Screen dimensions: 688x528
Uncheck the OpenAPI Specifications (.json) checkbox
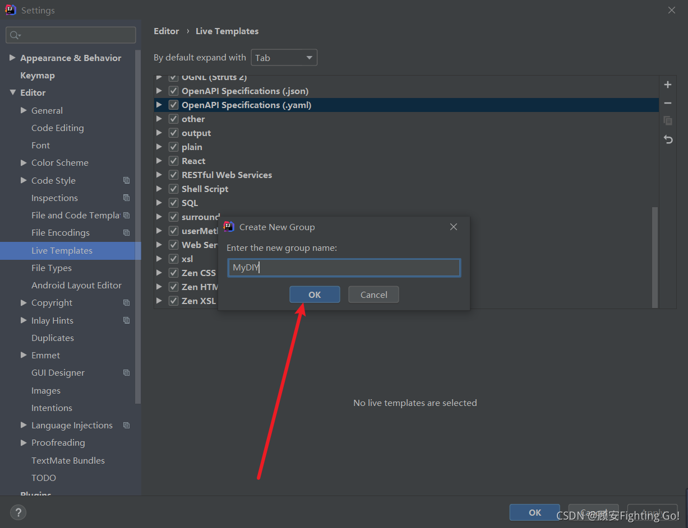pos(173,91)
